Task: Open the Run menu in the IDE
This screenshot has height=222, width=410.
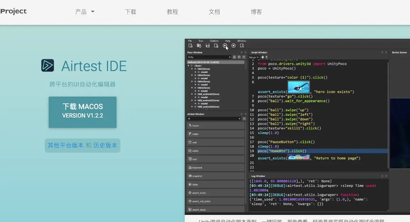Action: pyautogui.click(x=201, y=41)
